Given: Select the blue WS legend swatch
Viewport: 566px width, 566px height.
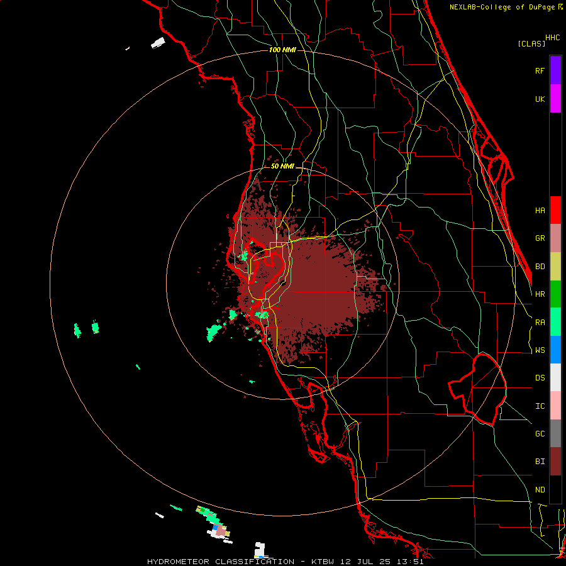Looking at the screenshot, I should [555, 350].
